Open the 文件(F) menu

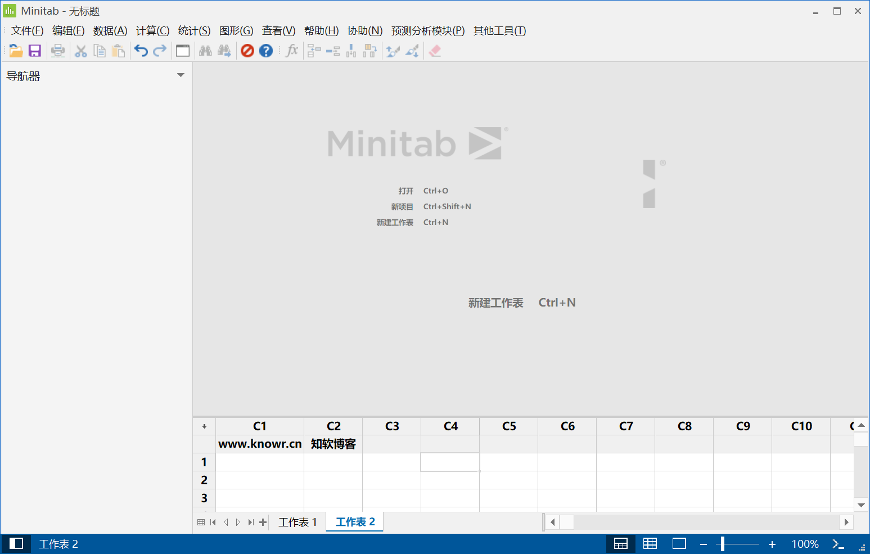click(x=28, y=31)
